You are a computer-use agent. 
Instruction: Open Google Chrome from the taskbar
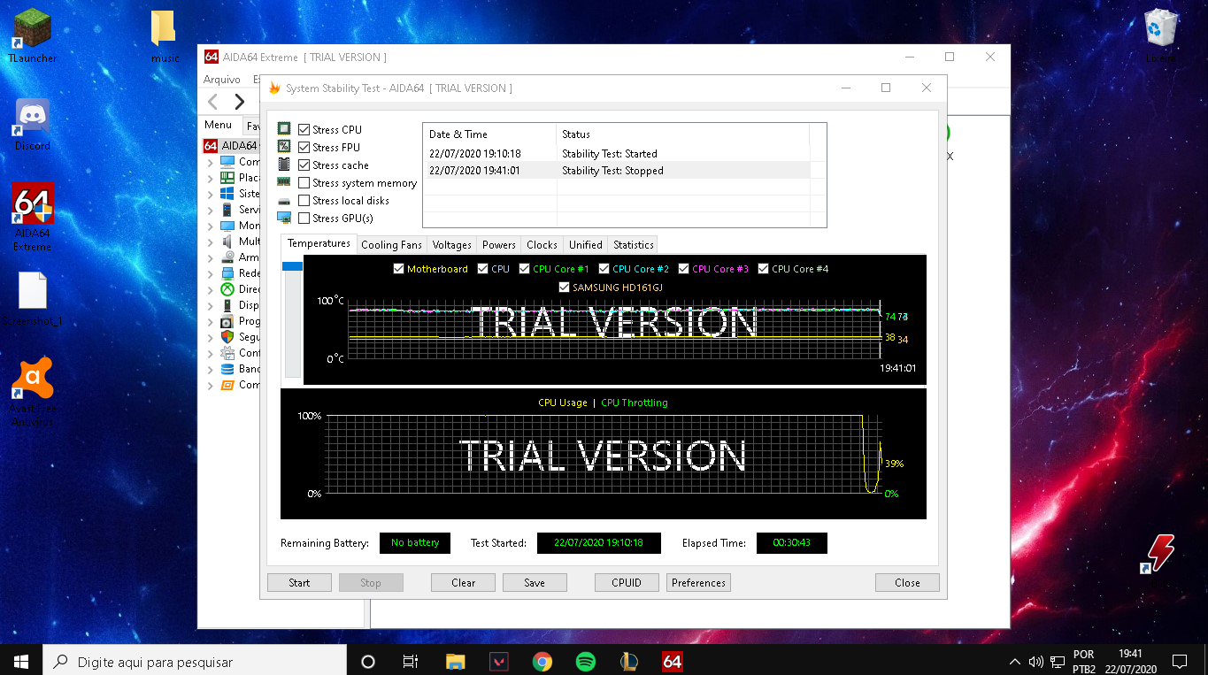(542, 662)
